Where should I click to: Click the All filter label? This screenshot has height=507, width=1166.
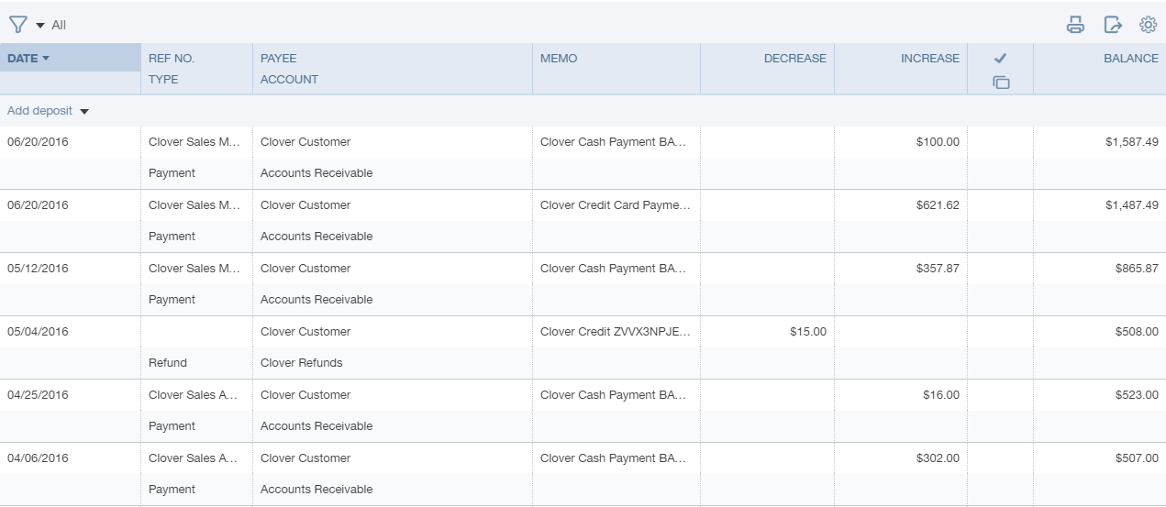click(x=59, y=26)
